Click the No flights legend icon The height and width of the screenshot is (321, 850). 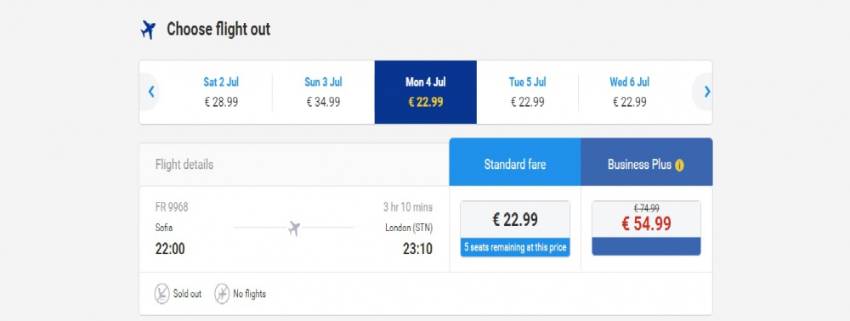pyautogui.click(x=222, y=293)
